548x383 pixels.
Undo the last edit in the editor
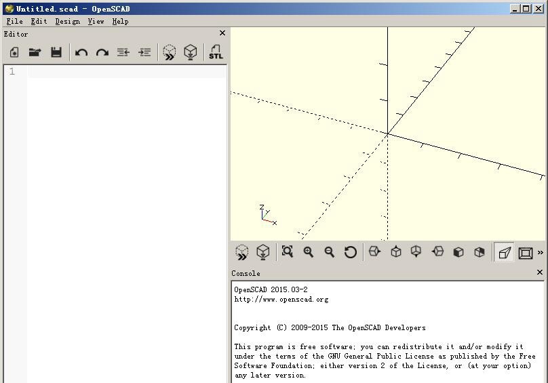pos(81,53)
